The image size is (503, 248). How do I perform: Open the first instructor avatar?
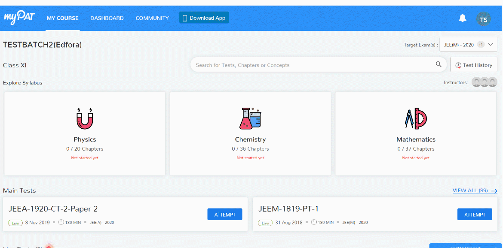point(476,82)
